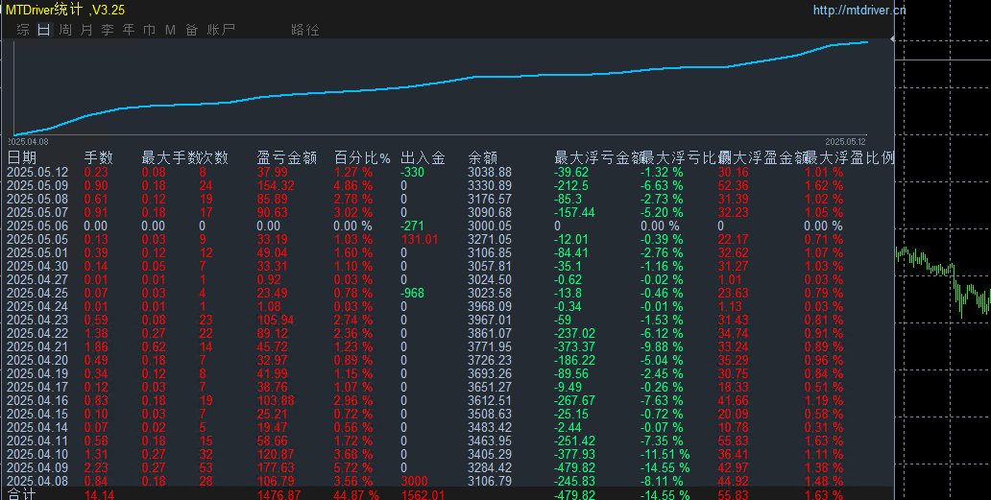Open the 月 monthly statistics tab
991x500 pixels.
click(x=86, y=30)
